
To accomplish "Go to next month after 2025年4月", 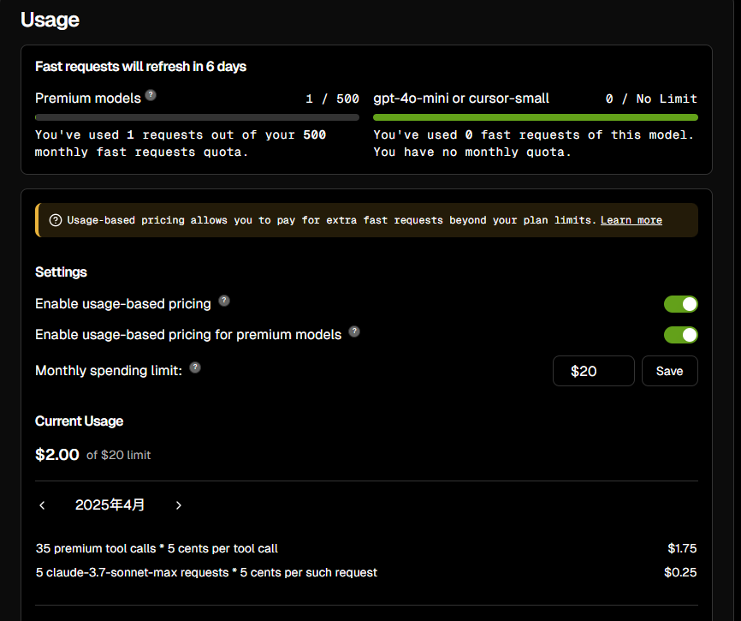I will coord(179,505).
